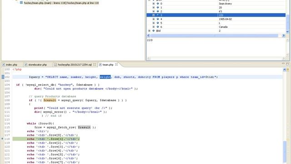Expand the $tid variable node

point(149,31)
